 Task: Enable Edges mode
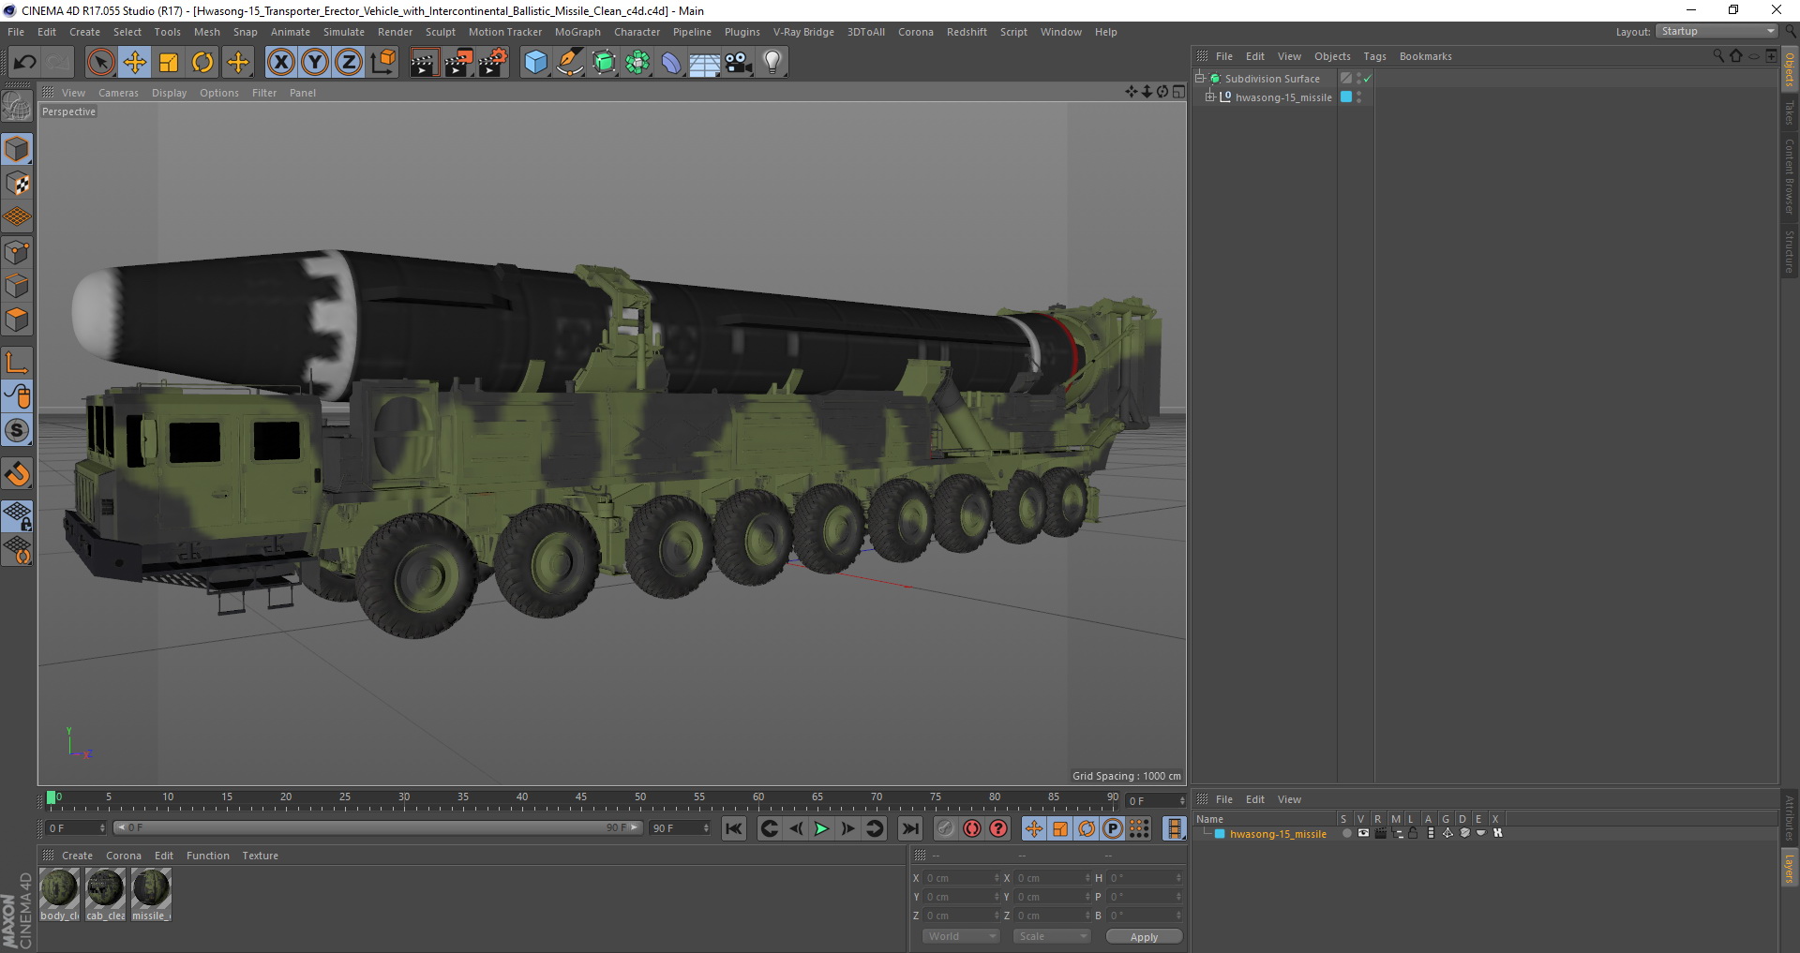[x=17, y=286]
